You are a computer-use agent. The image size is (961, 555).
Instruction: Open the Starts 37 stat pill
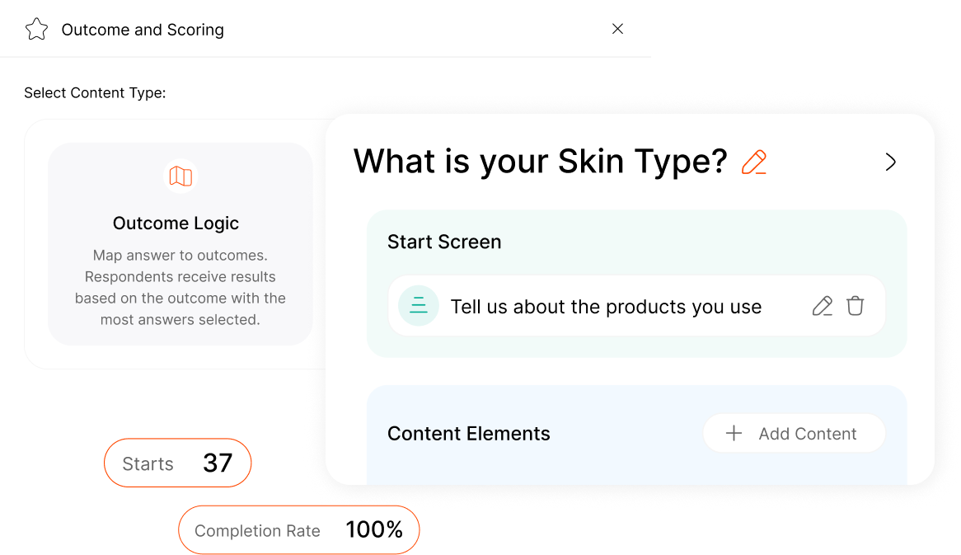177,463
